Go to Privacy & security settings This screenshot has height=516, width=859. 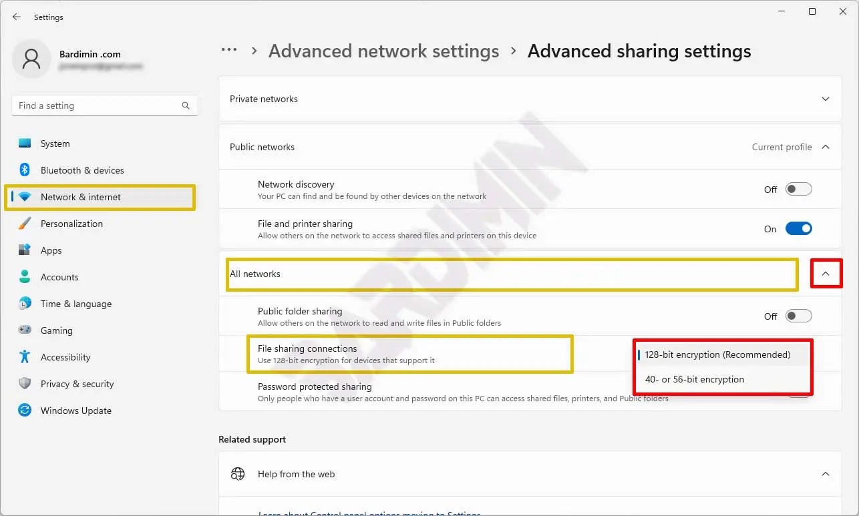click(x=77, y=384)
